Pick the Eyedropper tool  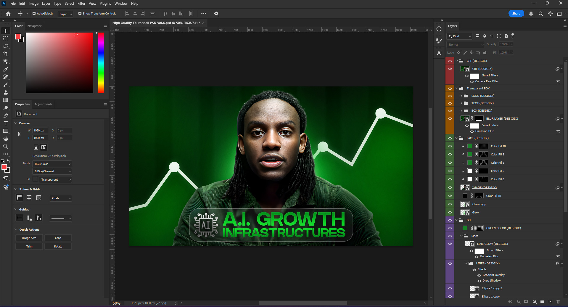click(x=6, y=69)
